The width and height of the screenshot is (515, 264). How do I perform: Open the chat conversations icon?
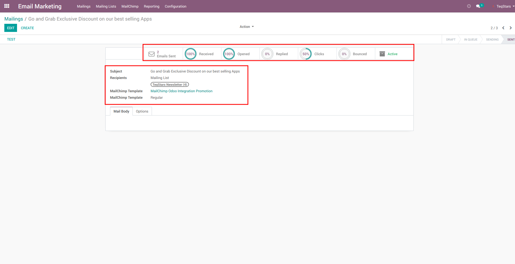(478, 6)
